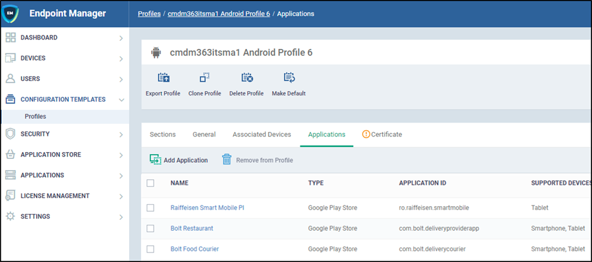Click the Export Profile icon
The image size is (592, 262).
(164, 78)
